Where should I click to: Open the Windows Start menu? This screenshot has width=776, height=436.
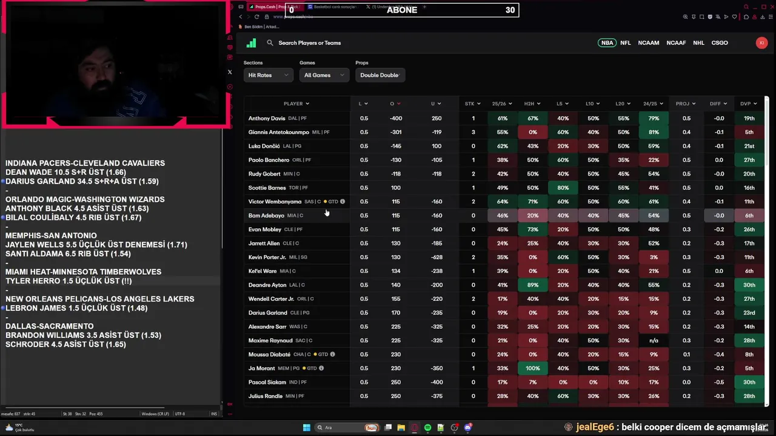pyautogui.click(x=307, y=428)
